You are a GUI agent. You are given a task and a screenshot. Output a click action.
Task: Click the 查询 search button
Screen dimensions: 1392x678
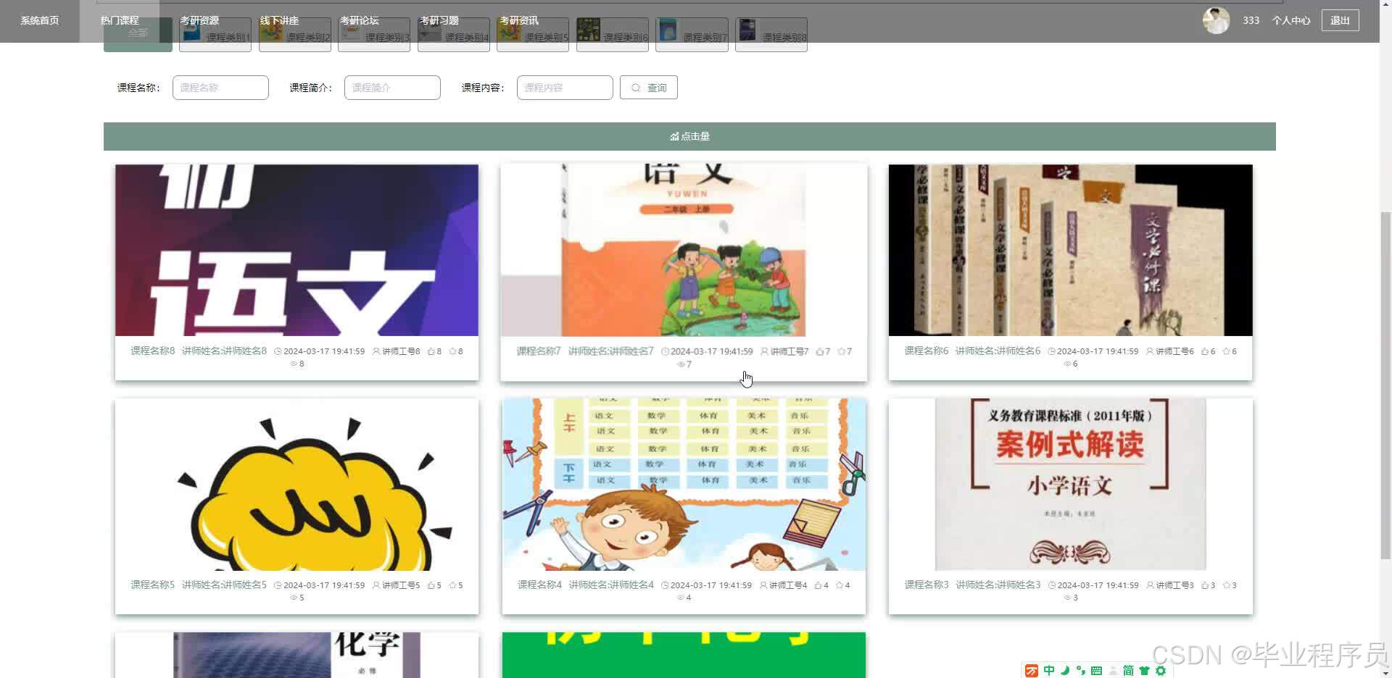(649, 88)
